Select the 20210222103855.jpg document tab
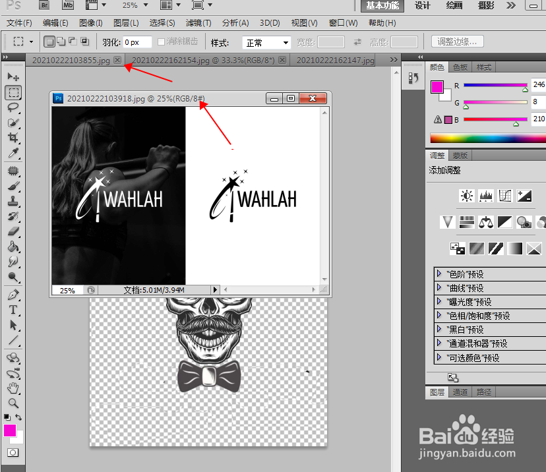This screenshot has width=546, height=472. (x=69, y=59)
